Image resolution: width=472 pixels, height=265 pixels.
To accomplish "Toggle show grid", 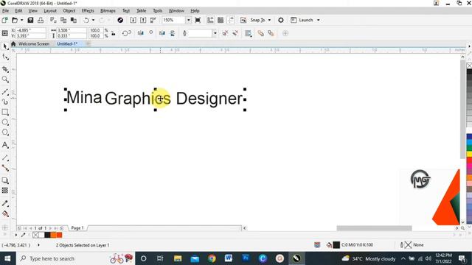I will tap(221, 20).
